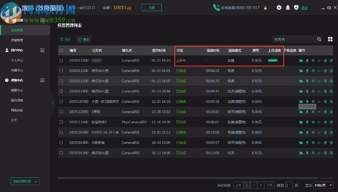Screen dimensions: 338x192
Task: Click stop square on the 北欧卧室 row
Action: (313, 143)
